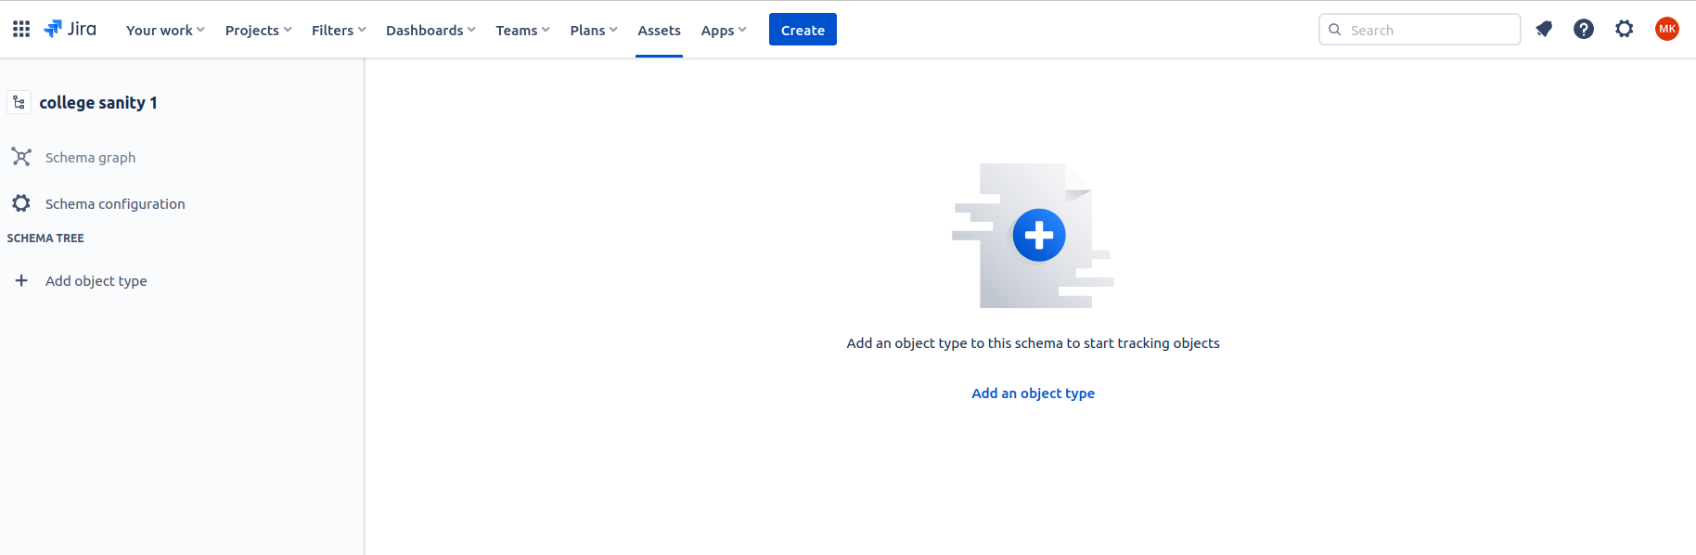This screenshot has height=555, width=1696.
Task: Click the Jira logo
Action: click(x=71, y=29)
